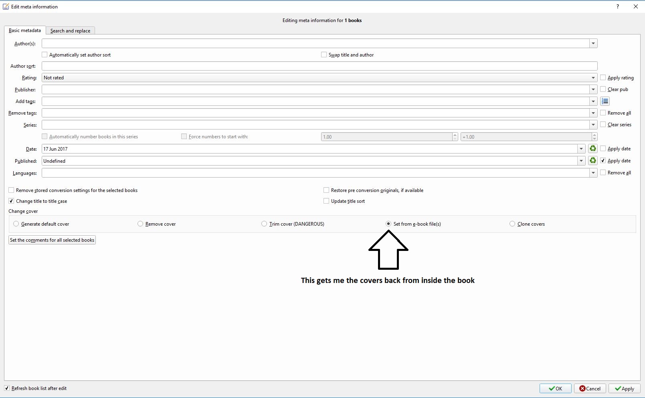645x398 pixels.
Task: Click the Date field showing 17 Jun 2017
Action: [309, 149]
